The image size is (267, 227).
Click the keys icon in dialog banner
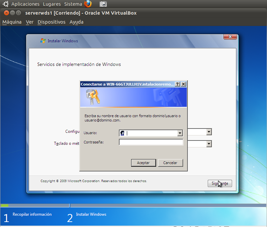tap(93, 97)
